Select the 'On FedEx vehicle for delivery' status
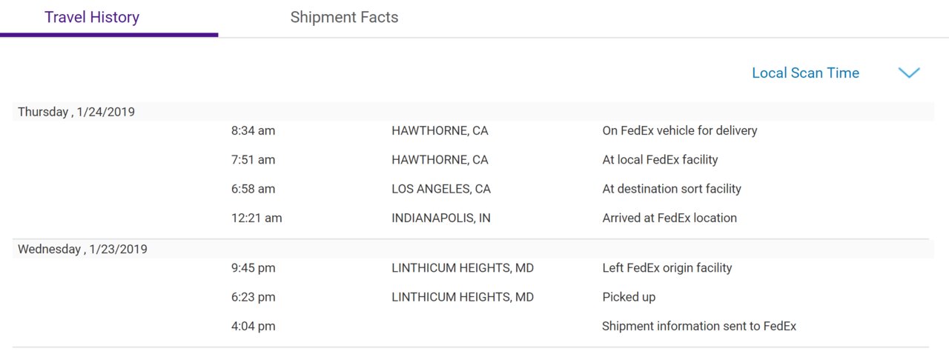949x354 pixels. pyautogui.click(x=680, y=130)
